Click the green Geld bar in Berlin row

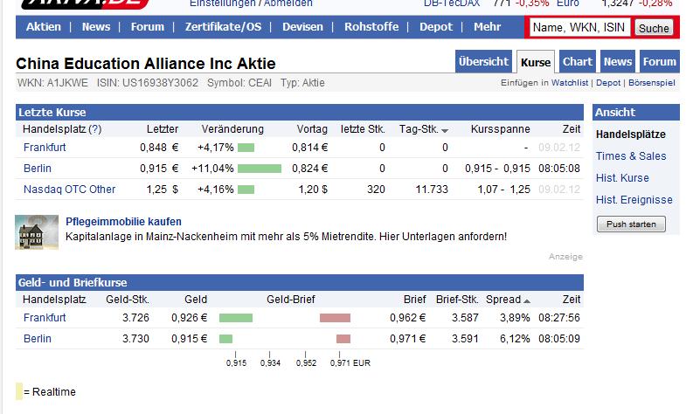pos(225,339)
